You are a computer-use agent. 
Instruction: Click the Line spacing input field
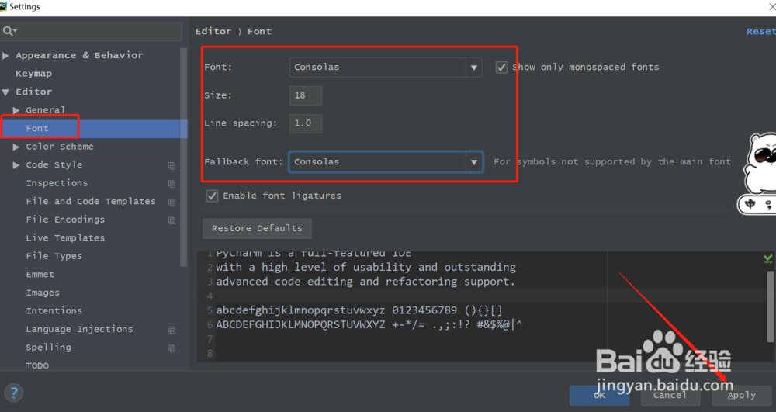(x=306, y=123)
